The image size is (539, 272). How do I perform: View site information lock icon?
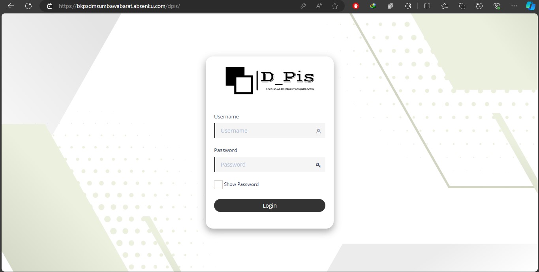[49, 6]
